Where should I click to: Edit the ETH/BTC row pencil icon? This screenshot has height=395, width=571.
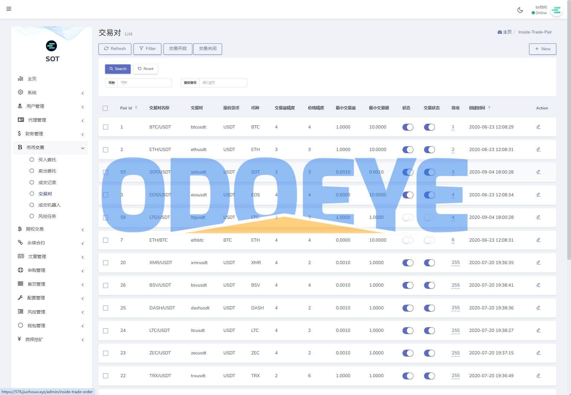(x=538, y=240)
